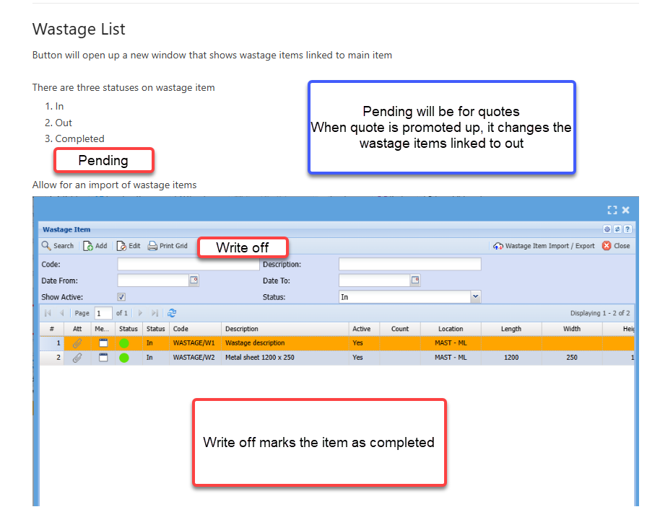This screenshot has height=512, width=647.
Task: Click the Date From input field
Action: (154, 281)
